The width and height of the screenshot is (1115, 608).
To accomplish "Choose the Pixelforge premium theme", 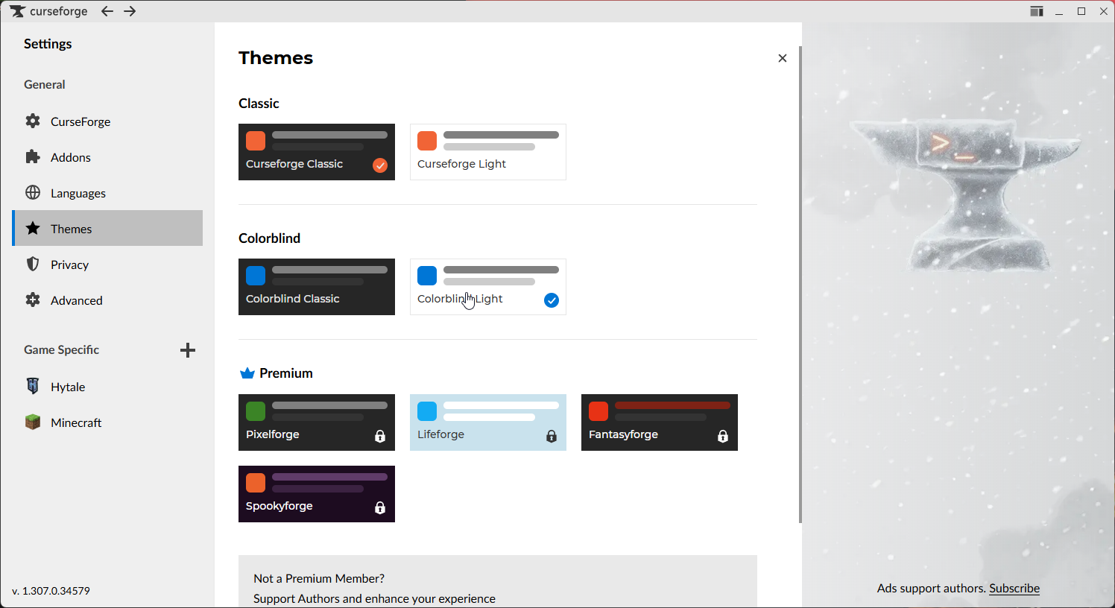I will pyautogui.click(x=317, y=422).
